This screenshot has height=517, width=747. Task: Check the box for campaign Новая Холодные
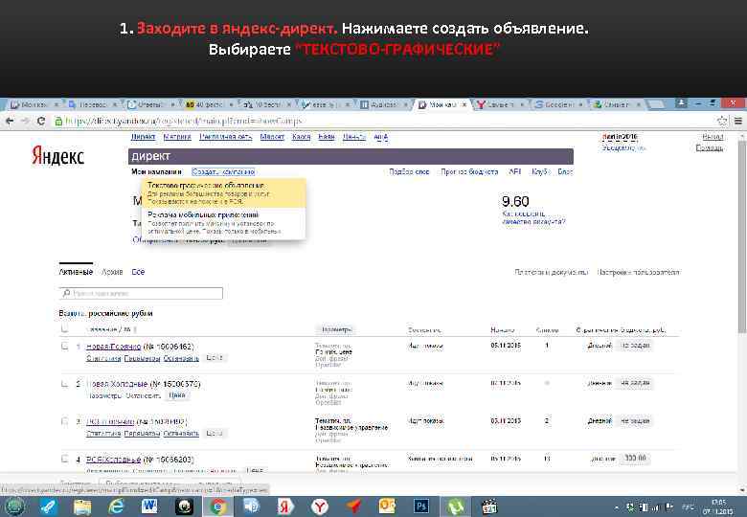coord(64,384)
